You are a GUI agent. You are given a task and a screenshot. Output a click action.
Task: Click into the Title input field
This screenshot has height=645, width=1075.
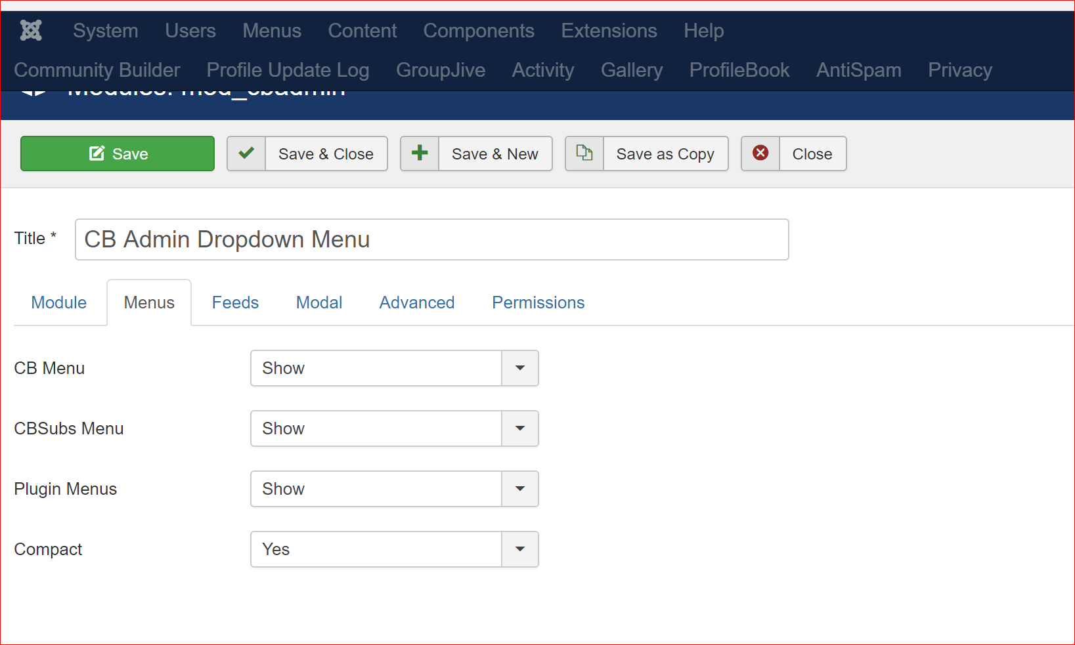tap(432, 239)
